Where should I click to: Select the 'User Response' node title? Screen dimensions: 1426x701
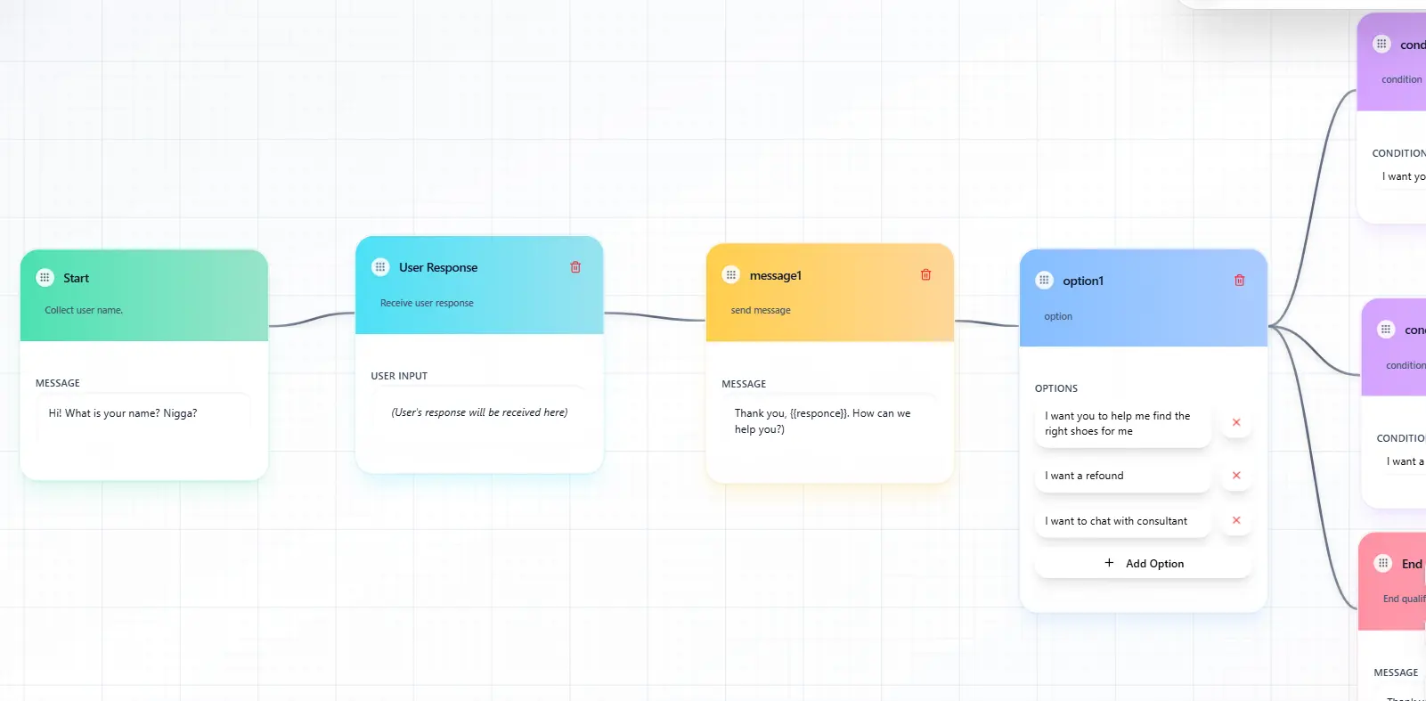coord(438,267)
